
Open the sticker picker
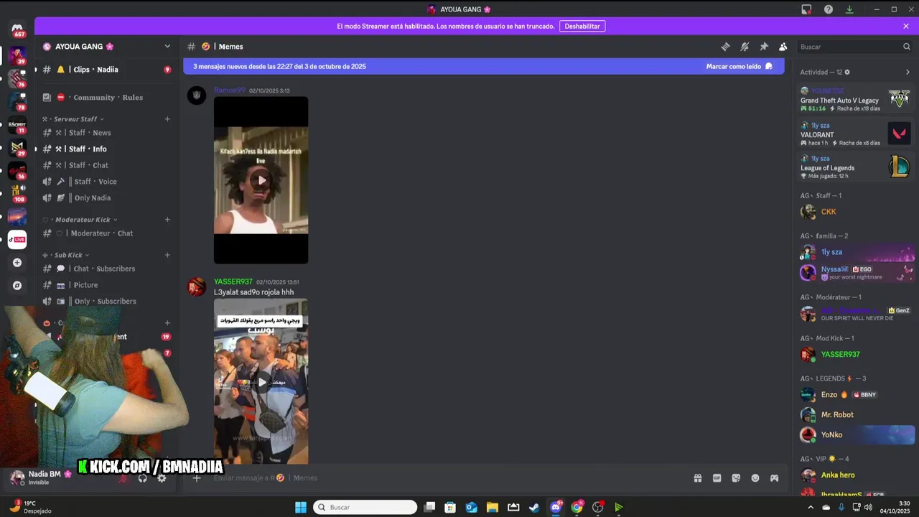pos(736,478)
